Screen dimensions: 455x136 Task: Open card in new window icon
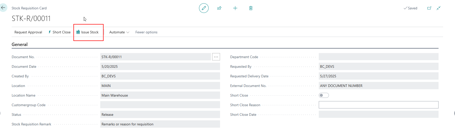tap(429, 8)
